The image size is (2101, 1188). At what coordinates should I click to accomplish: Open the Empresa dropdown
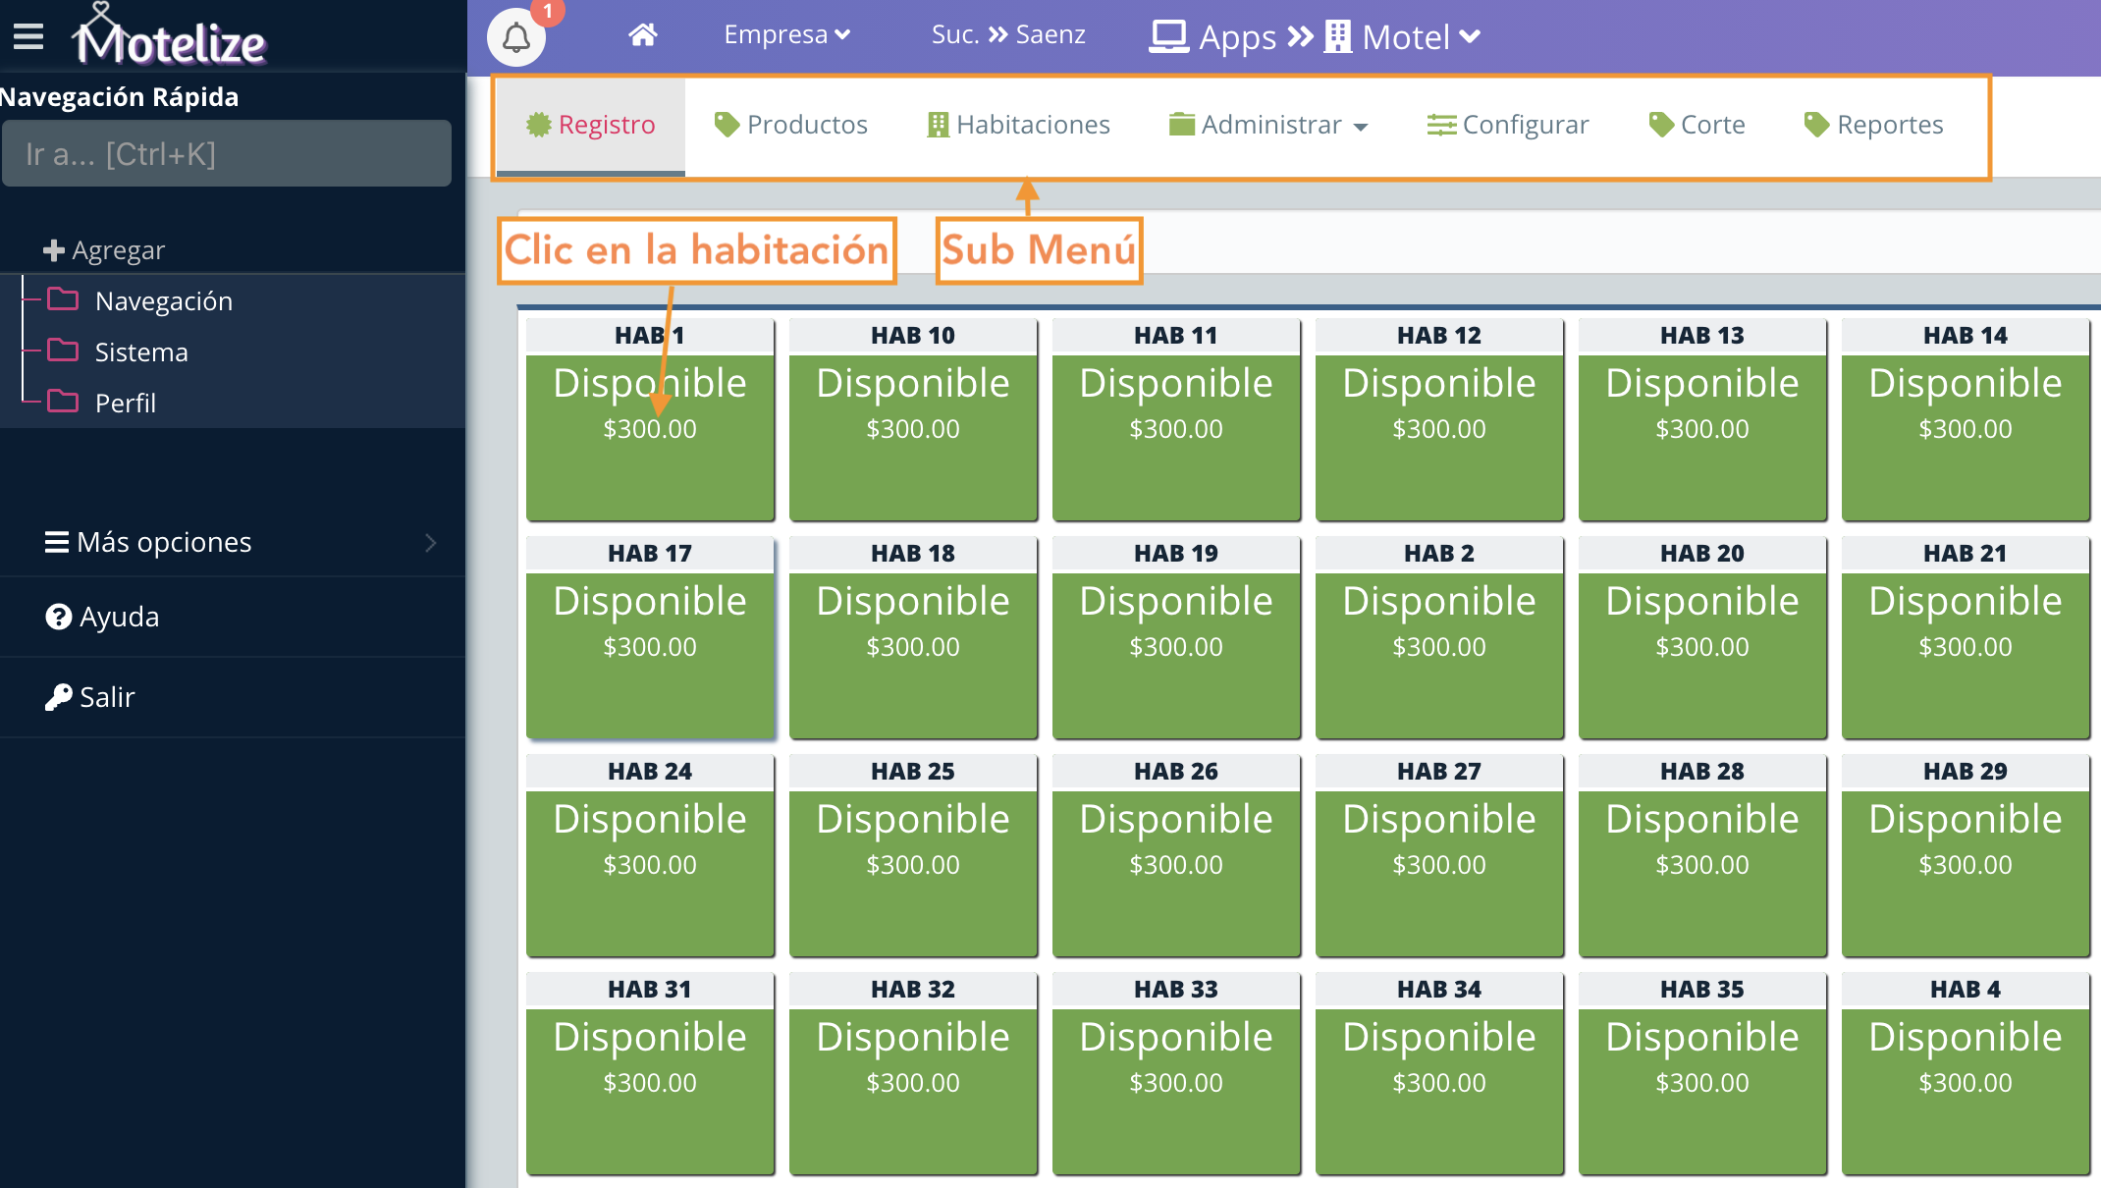click(786, 35)
